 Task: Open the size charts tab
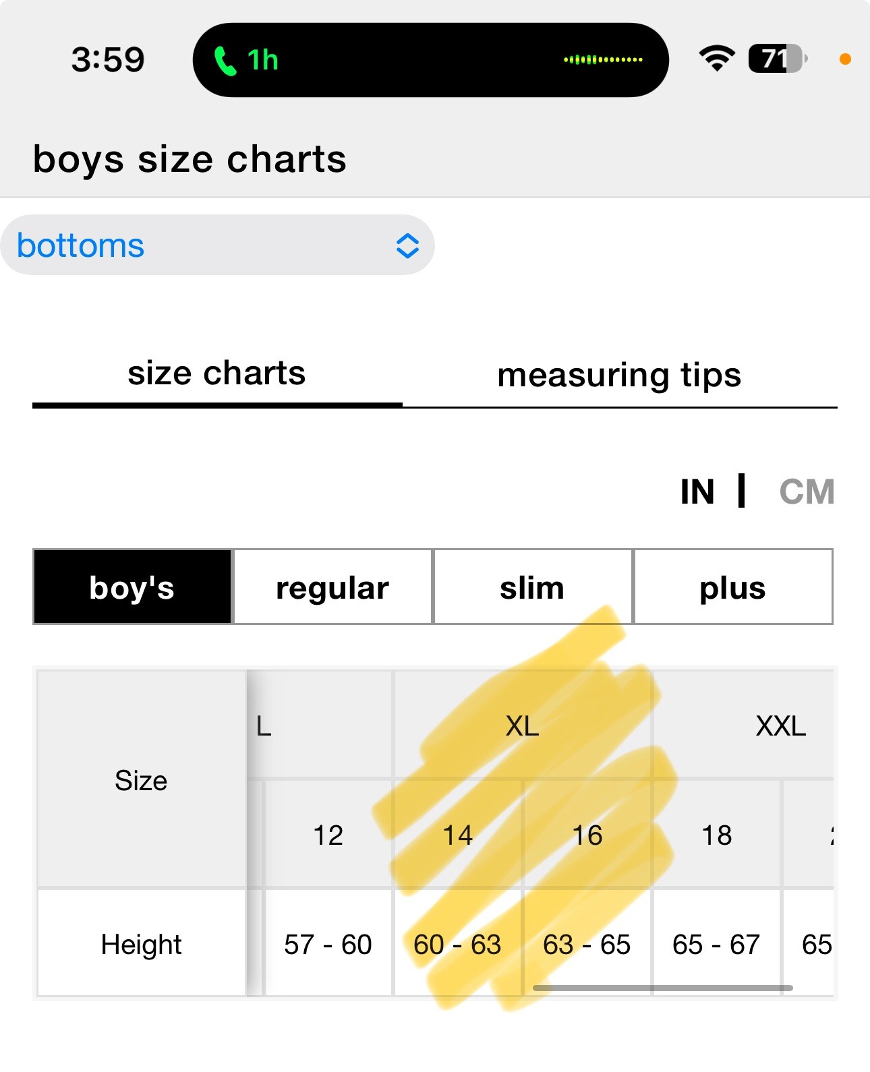pyautogui.click(x=217, y=373)
